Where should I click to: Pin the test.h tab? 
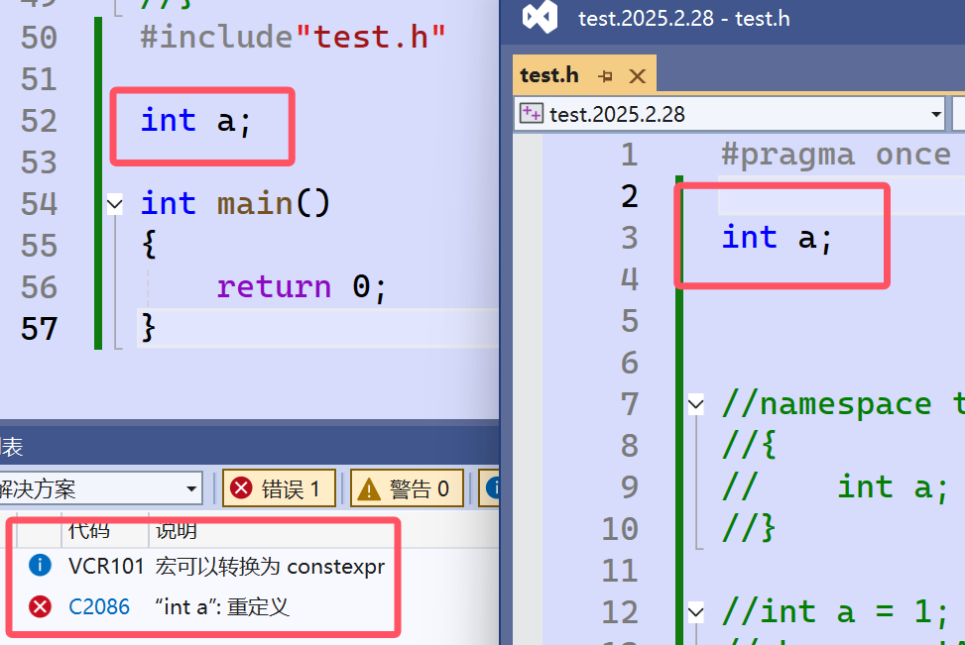pyautogui.click(x=606, y=76)
